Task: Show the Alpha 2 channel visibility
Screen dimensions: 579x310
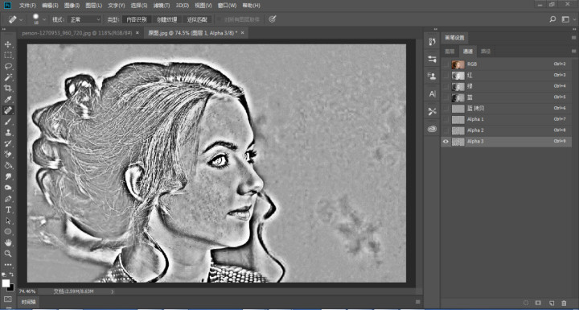Action: coord(446,130)
